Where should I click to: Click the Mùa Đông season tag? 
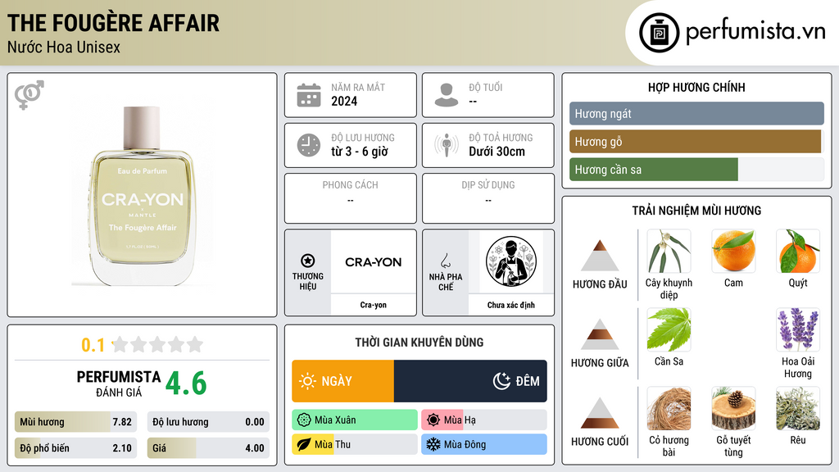484,444
